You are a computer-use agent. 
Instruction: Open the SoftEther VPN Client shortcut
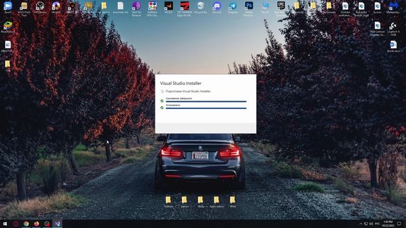(152, 8)
